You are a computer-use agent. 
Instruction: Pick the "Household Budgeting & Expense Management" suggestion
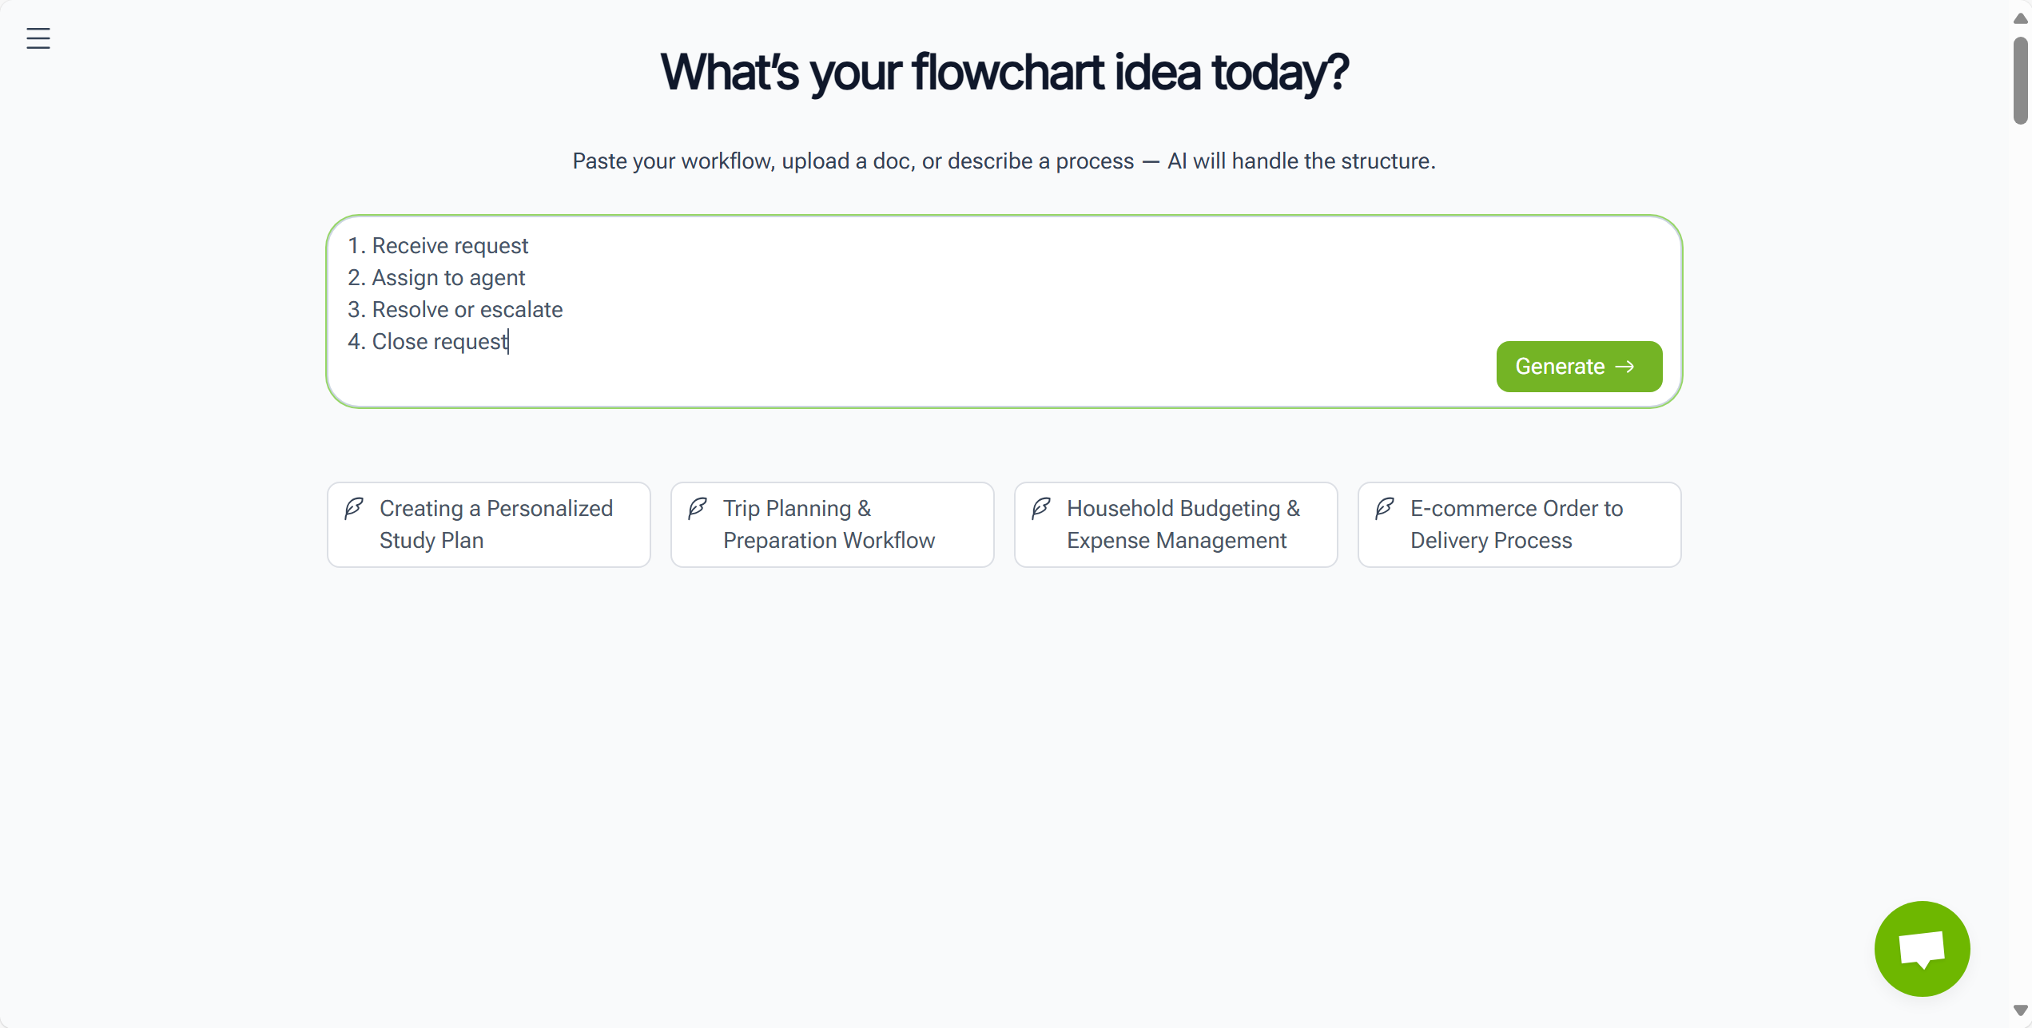pyautogui.click(x=1175, y=524)
